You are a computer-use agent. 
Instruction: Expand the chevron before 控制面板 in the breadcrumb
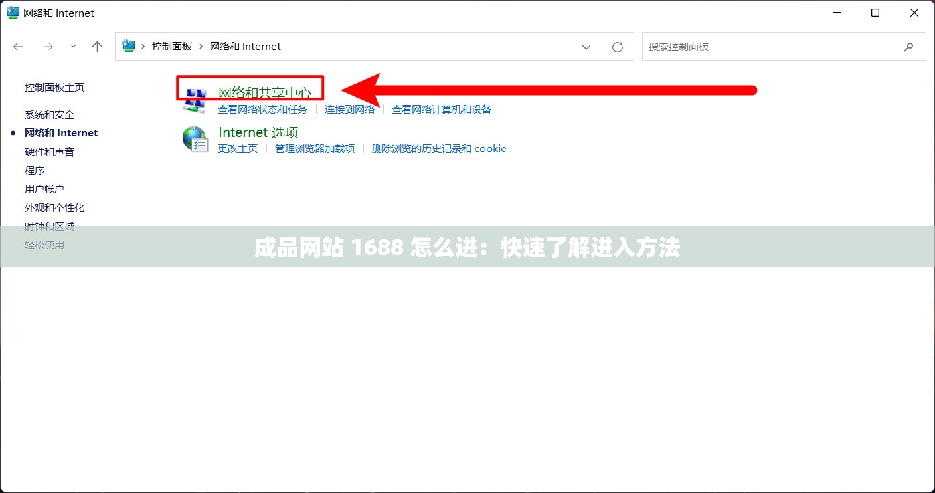click(x=143, y=47)
